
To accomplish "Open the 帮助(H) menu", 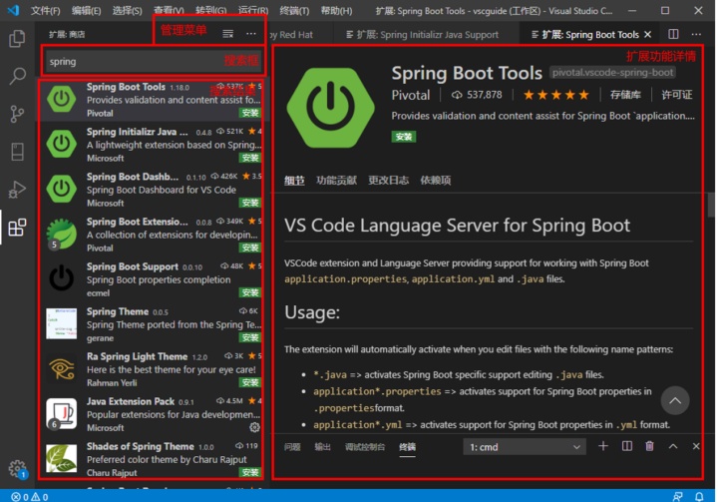I will 336,11.
